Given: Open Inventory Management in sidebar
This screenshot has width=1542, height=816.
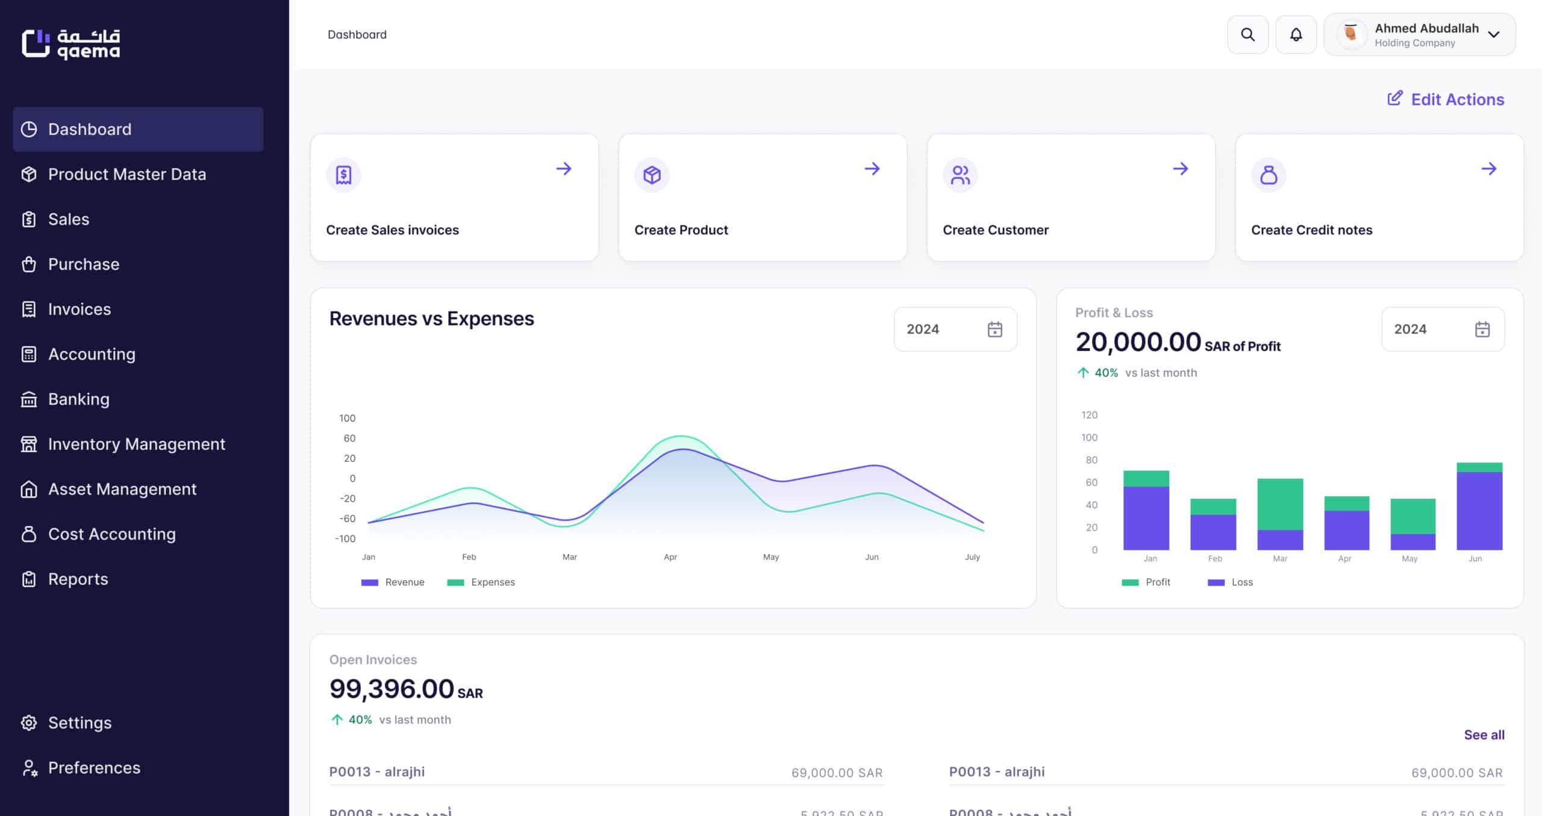Looking at the screenshot, I should click(137, 444).
